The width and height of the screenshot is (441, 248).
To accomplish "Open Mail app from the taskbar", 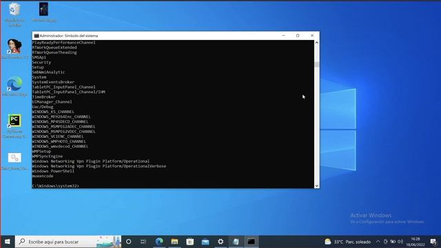I will coord(205,242).
